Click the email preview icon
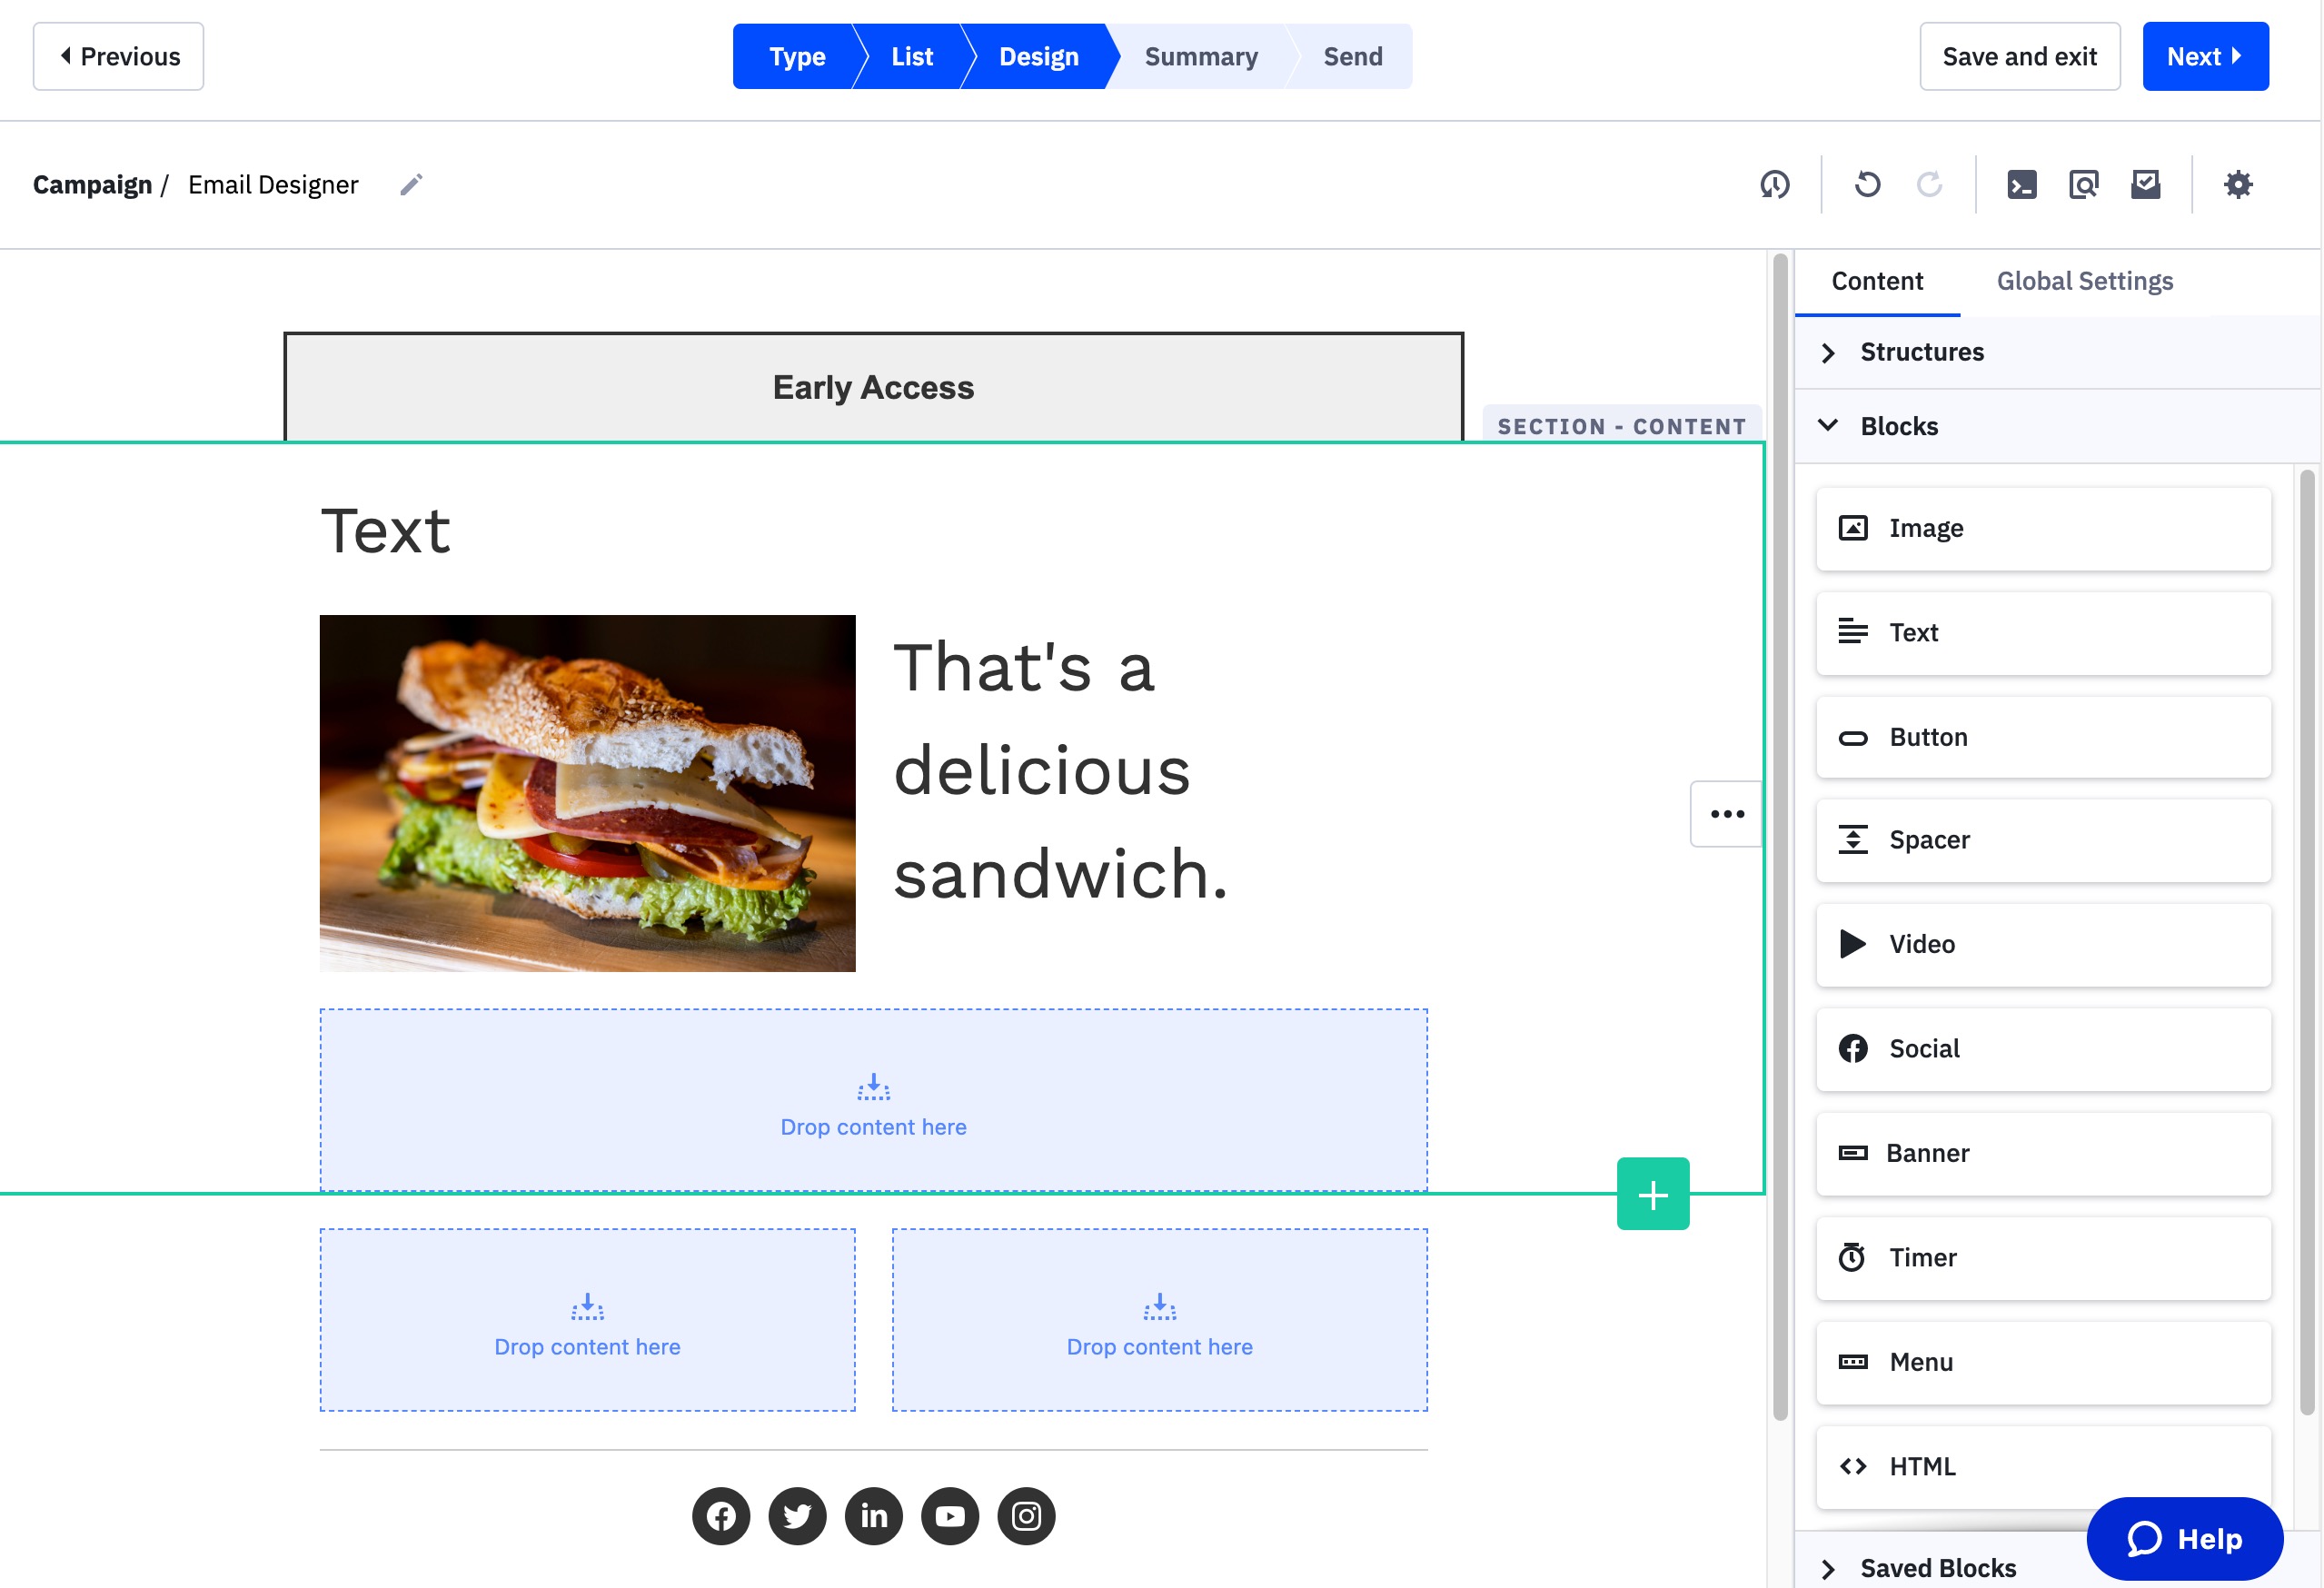Screen dimensions: 2324x1588 pos(2086,184)
